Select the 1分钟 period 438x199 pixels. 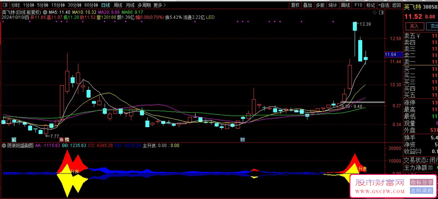coord(28,5)
